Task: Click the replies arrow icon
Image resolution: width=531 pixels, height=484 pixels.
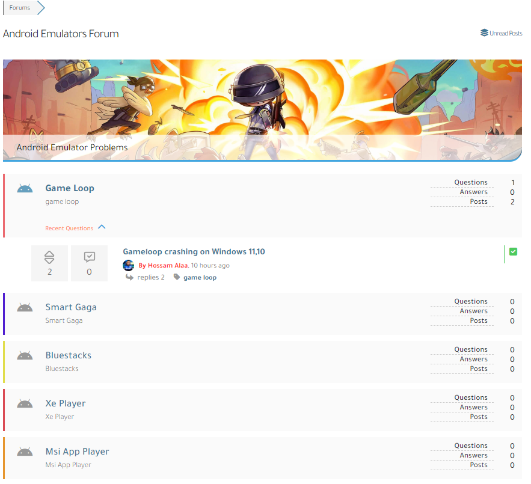Action: tap(129, 277)
